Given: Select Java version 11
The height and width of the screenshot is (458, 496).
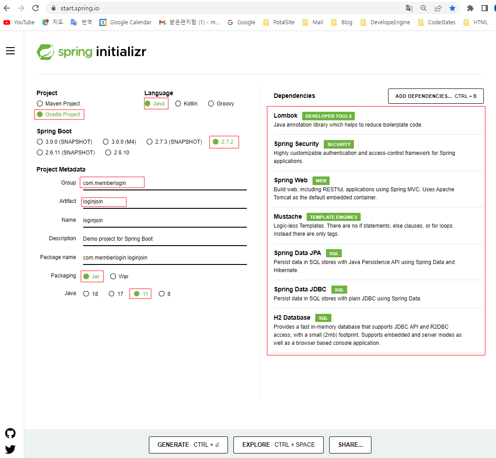Looking at the screenshot, I should pyautogui.click(x=141, y=294).
